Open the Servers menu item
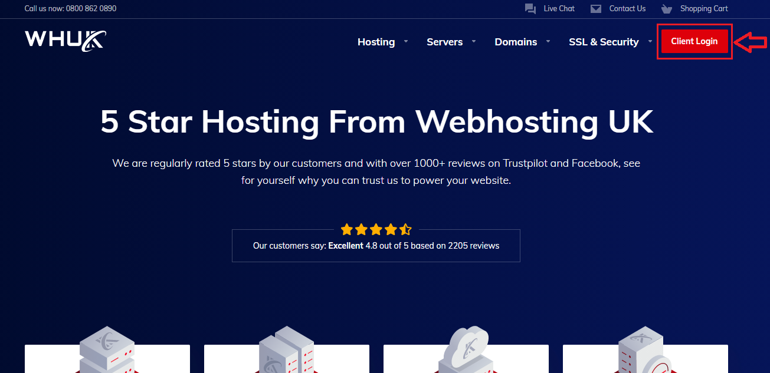This screenshot has width=770, height=373. (x=444, y=42)
